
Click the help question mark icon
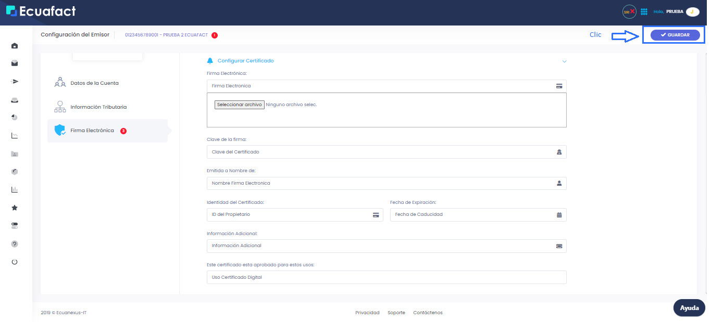tap(14, 243)
